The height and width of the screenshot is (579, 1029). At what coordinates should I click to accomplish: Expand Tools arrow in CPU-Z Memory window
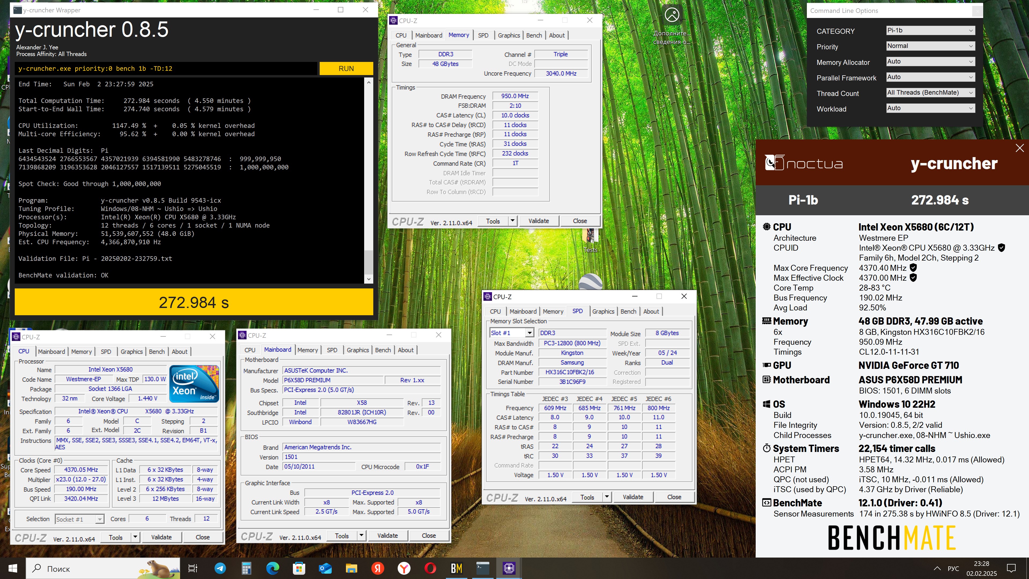click(x=513, y=221)
